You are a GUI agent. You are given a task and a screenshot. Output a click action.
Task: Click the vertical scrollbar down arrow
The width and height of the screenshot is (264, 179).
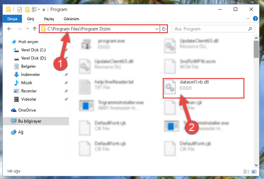click(x=256, y=165)
